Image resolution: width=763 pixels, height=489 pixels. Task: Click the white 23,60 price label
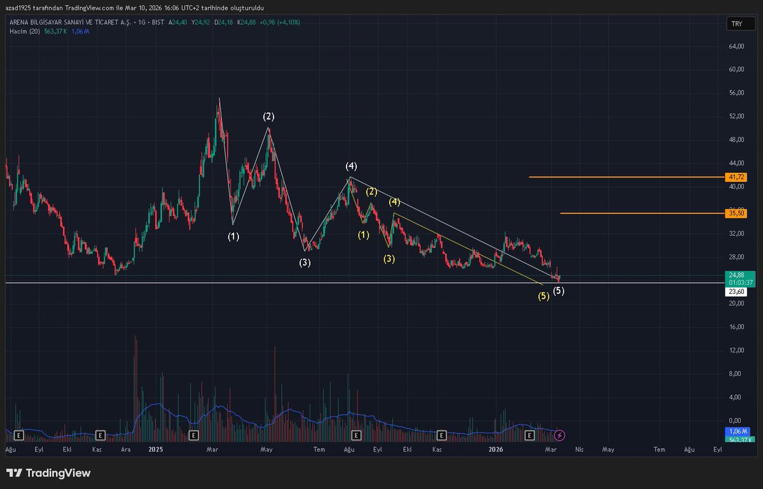click(x=738, y=292)
